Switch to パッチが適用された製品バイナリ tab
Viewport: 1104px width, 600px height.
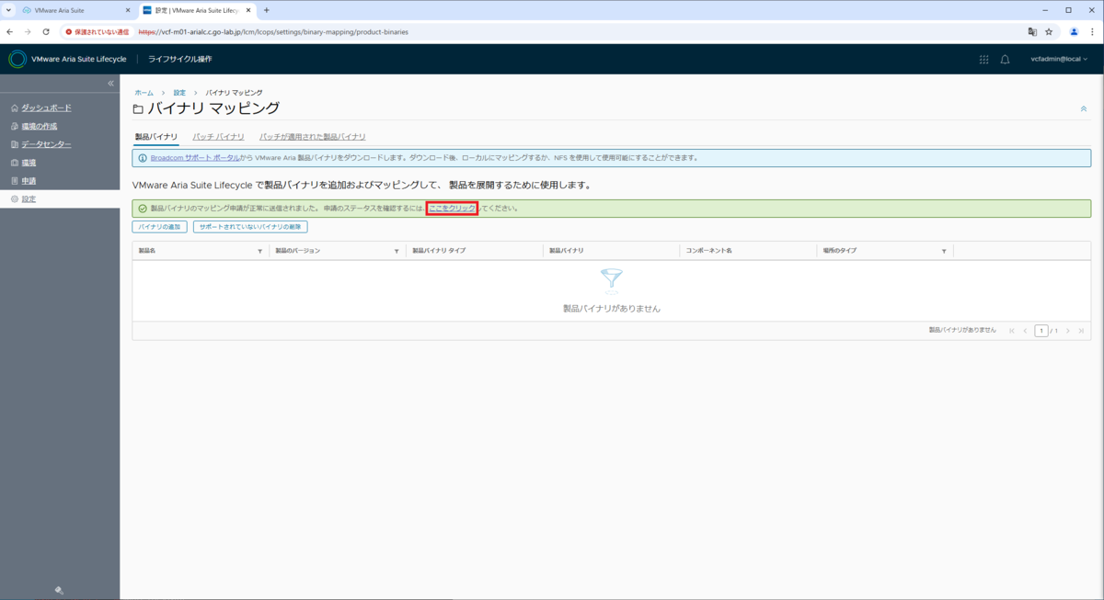click(313, 137)
